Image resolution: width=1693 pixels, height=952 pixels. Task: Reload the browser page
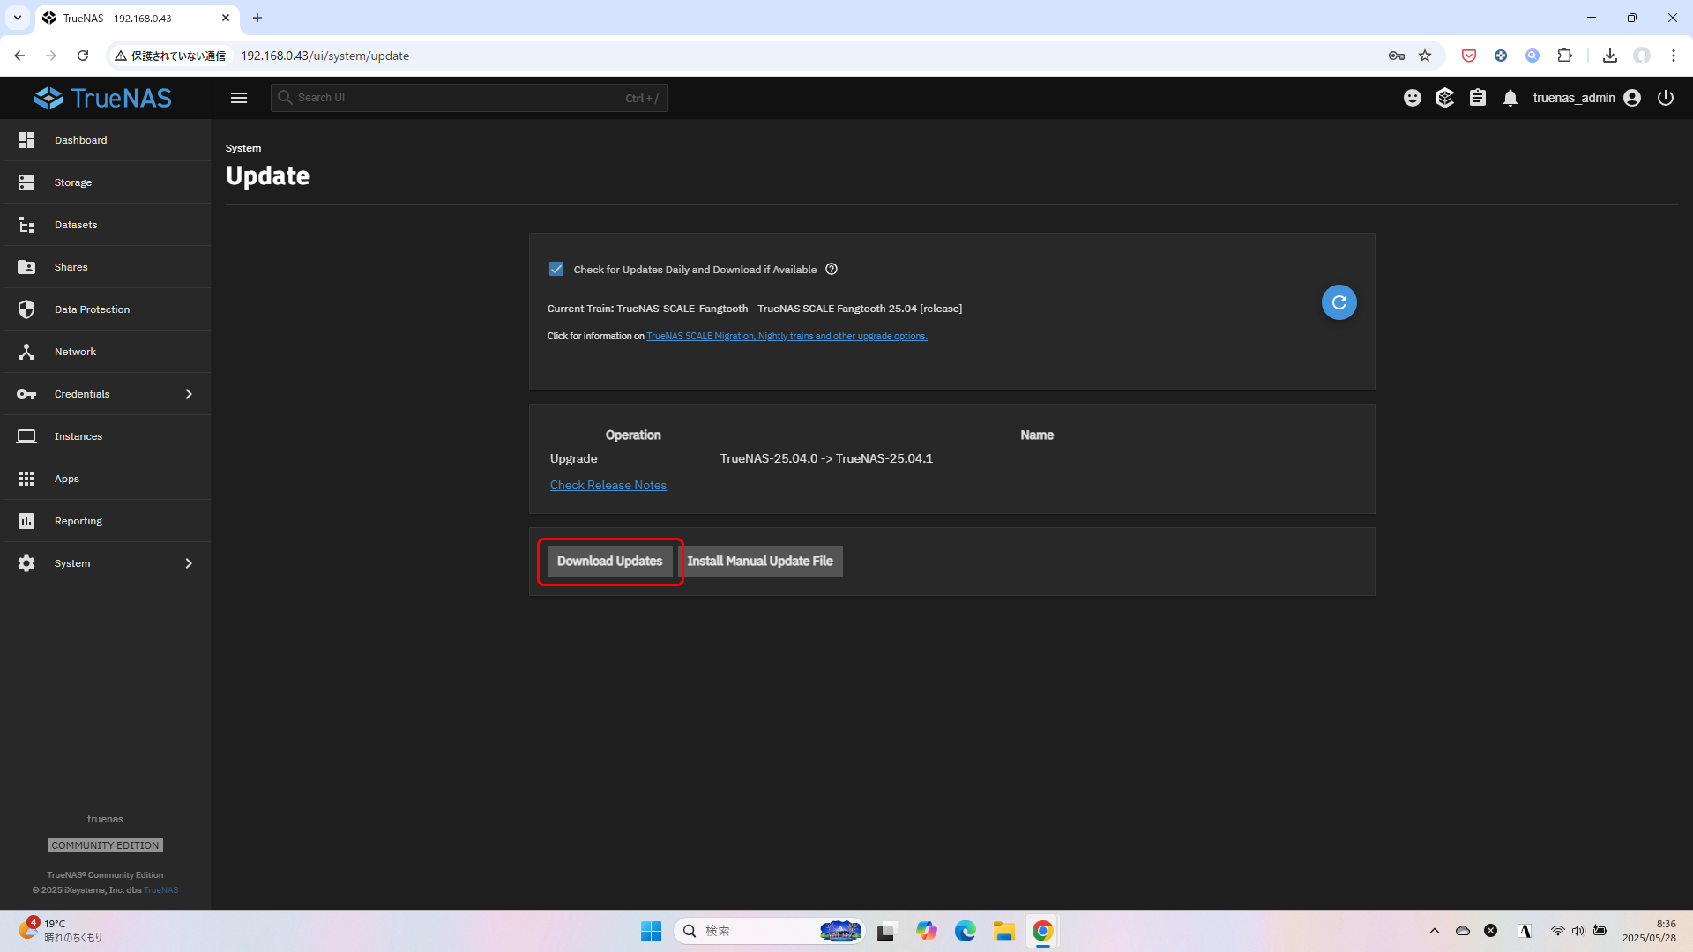click(83, 56)
